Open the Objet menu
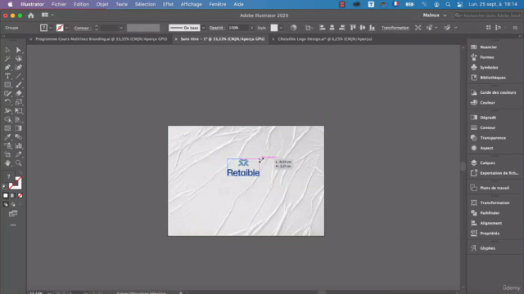 point(102,4)
